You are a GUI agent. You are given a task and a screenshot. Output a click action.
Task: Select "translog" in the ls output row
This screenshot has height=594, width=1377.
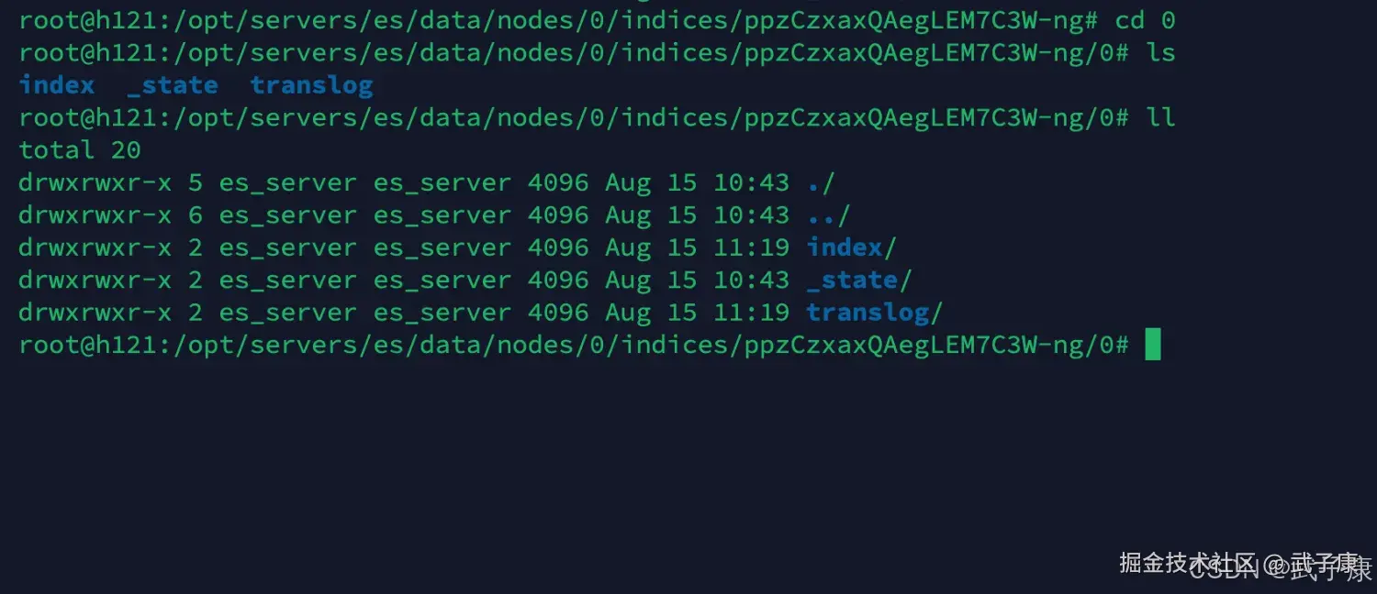pos(311,85)
